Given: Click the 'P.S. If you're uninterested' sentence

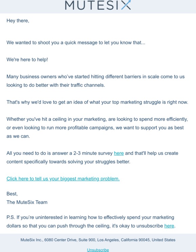Looking at the screenshot, I should (91, 222).
